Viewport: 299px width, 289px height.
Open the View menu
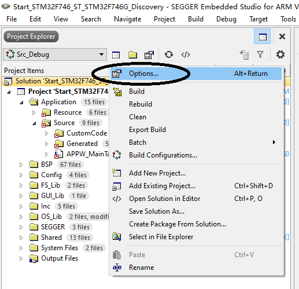[61, 19]
